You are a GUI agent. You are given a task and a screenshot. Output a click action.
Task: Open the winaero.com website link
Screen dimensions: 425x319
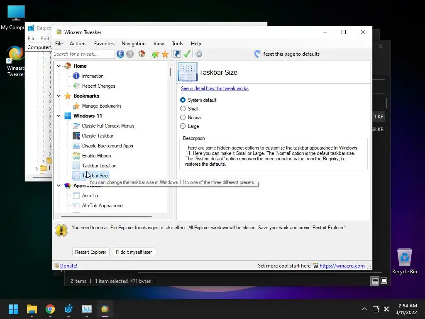tap(342, 266)
